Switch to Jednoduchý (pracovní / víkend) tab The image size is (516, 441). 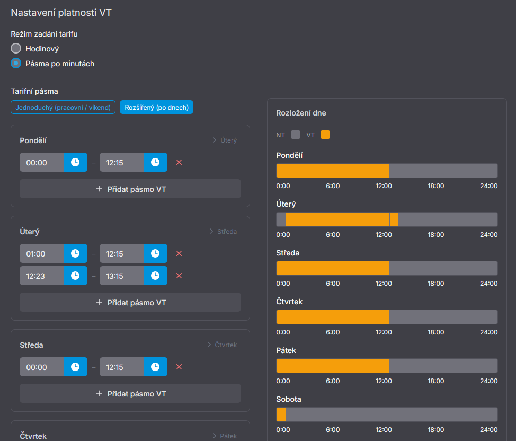click(x=63, y=107)
